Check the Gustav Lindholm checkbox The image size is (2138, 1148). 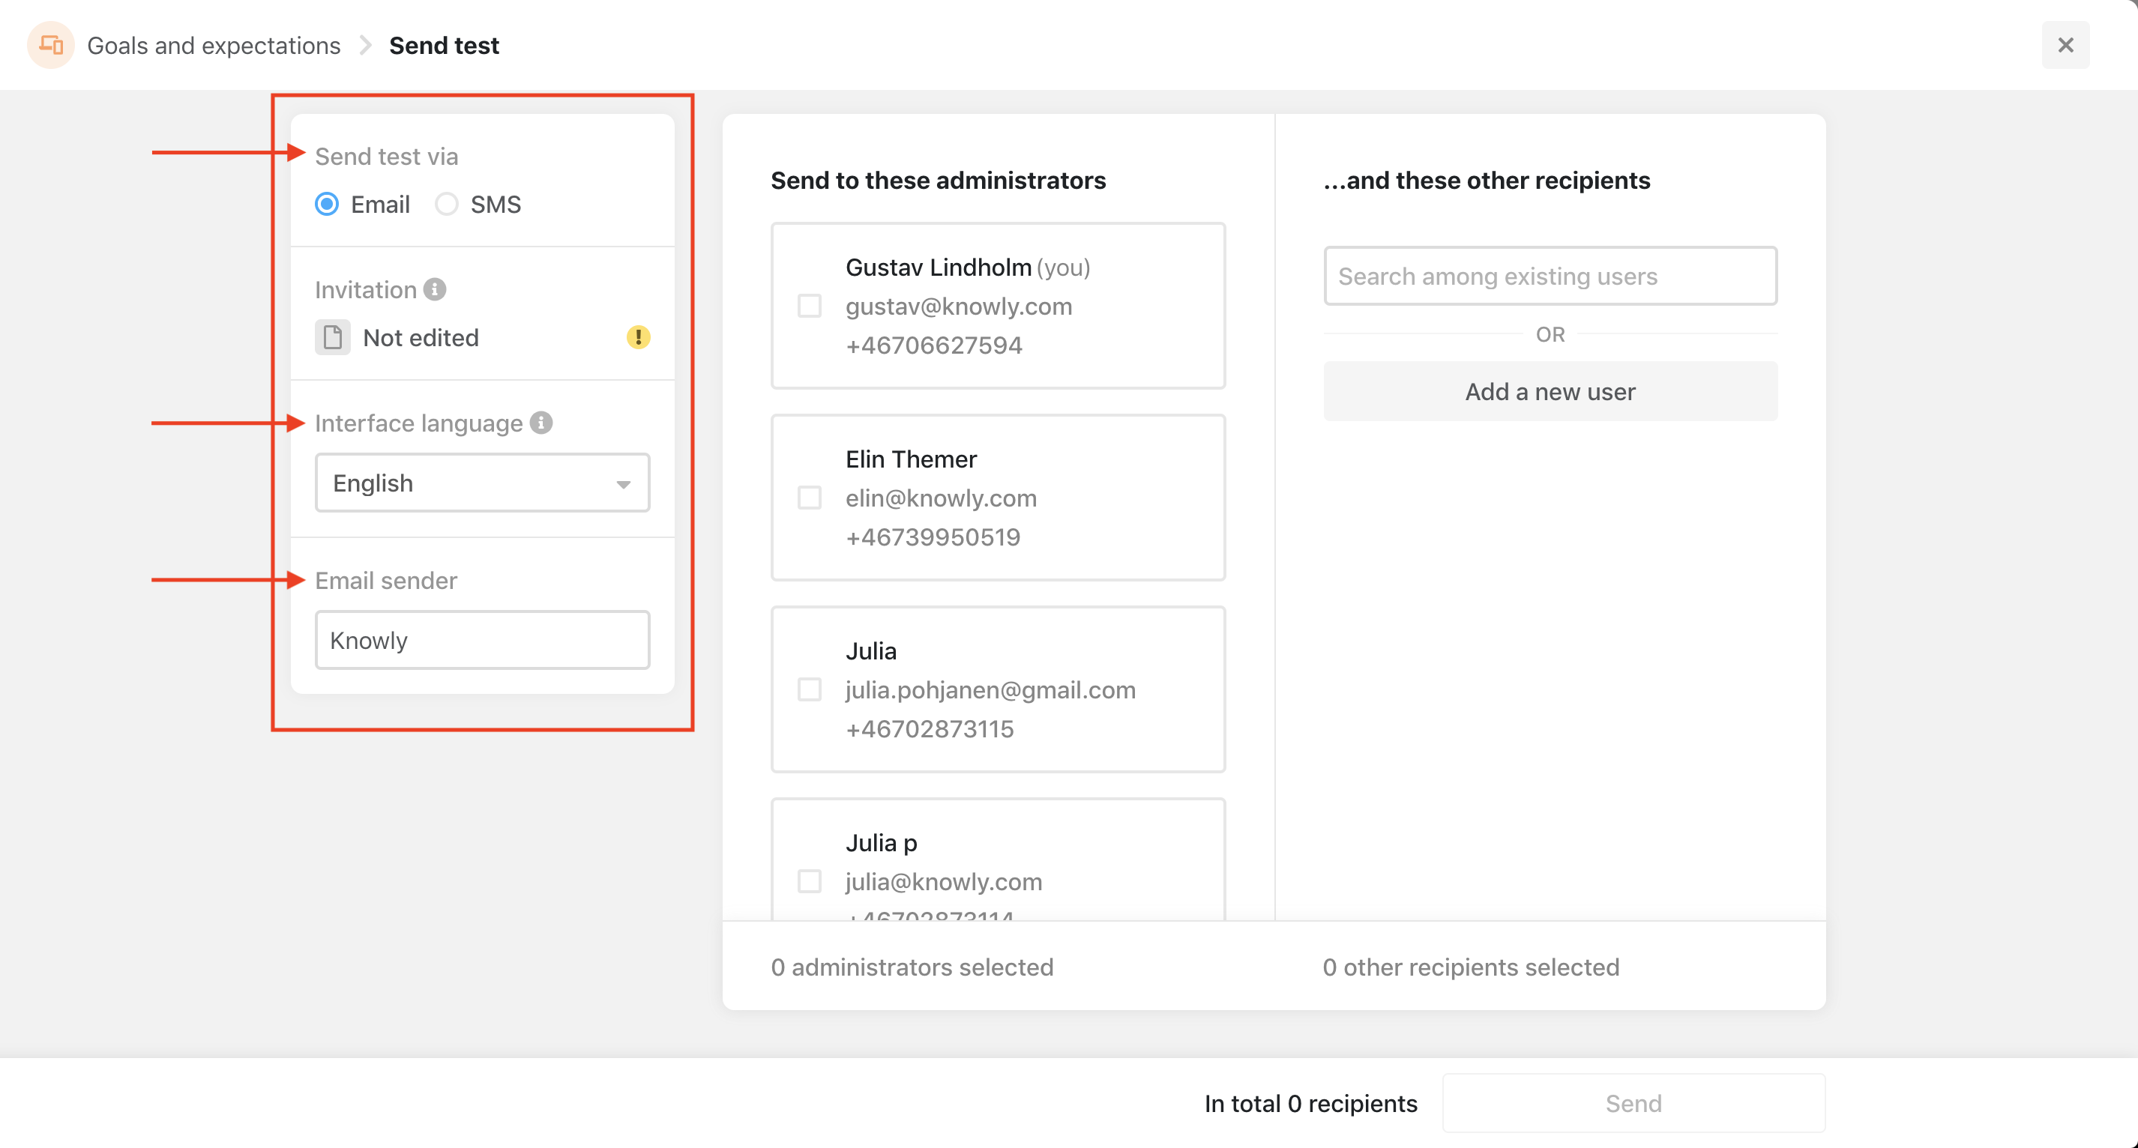click(x=809, y=306)
